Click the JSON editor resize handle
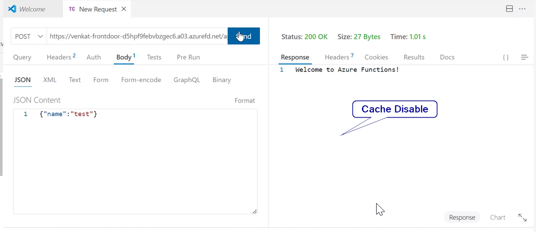This screenshot has width=536, height=232. 255,212
